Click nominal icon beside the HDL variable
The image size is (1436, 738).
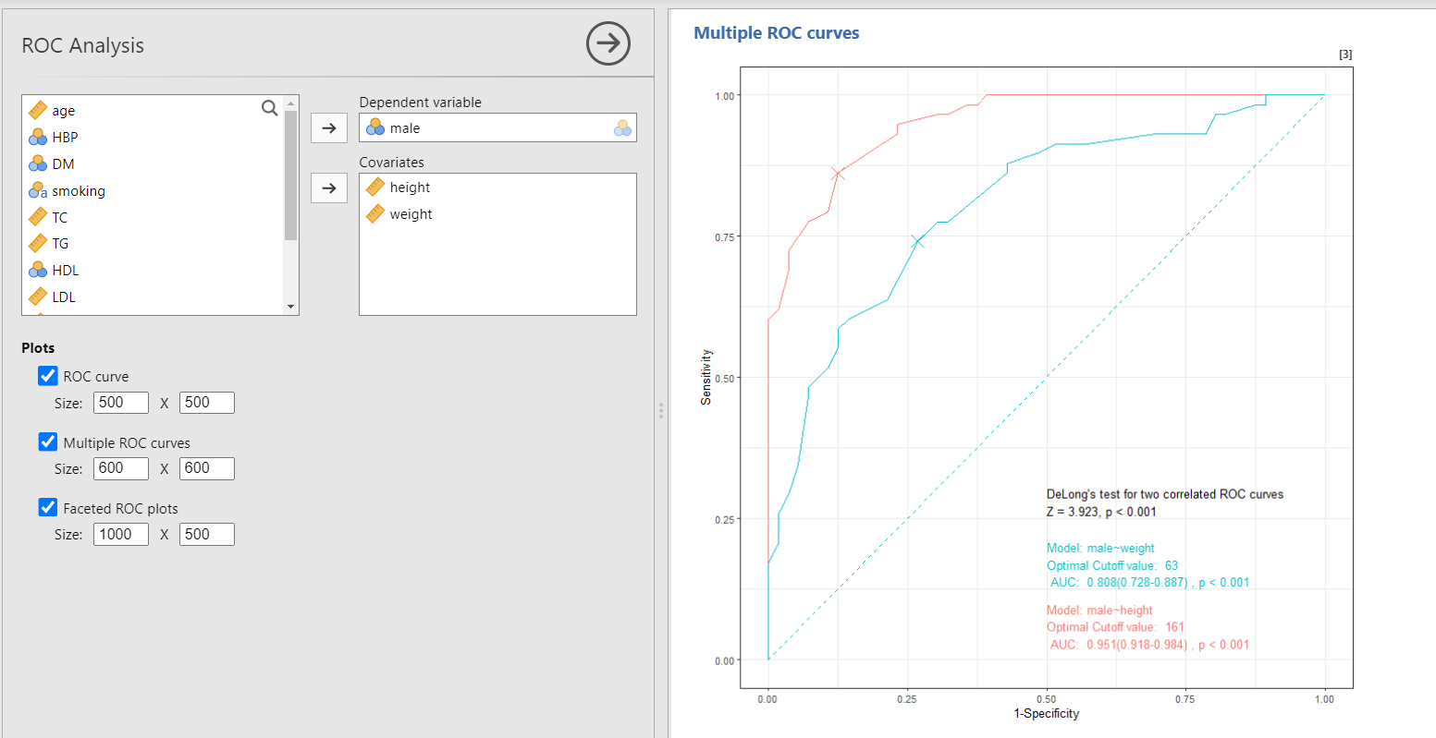(38, 270)
